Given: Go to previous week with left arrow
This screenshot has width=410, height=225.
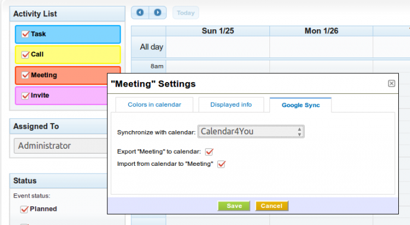Looking at the screenshot, I should 140,12.
